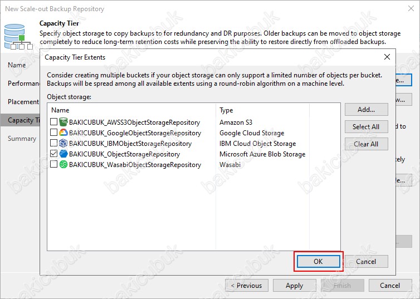Select BAKICUBUK_WasabiObjectStorageRepository name text
The height and width of the screenshot is (299, 420).
pos(135,165)
